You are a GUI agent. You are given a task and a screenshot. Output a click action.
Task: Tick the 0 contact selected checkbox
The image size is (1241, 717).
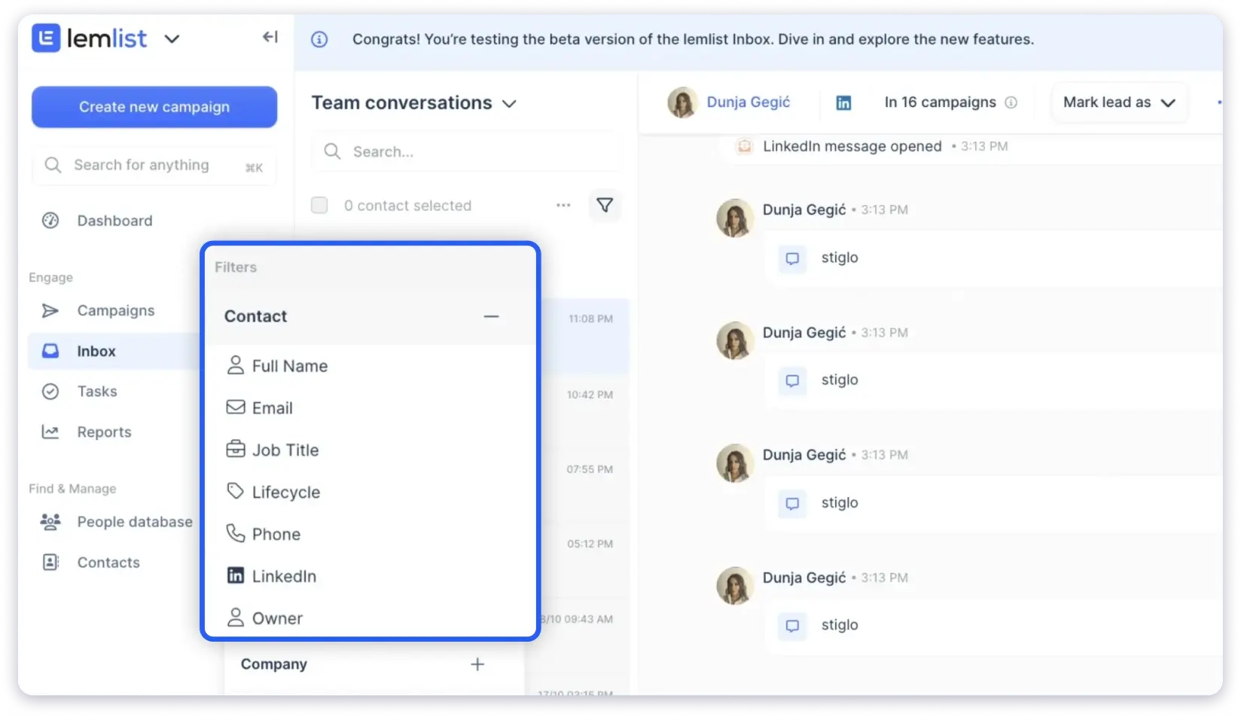(x=319, y=205)
